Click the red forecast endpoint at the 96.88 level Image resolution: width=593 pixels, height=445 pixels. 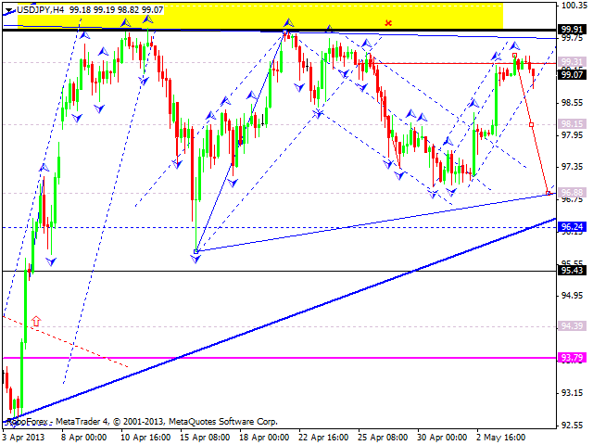click(549, 193)
